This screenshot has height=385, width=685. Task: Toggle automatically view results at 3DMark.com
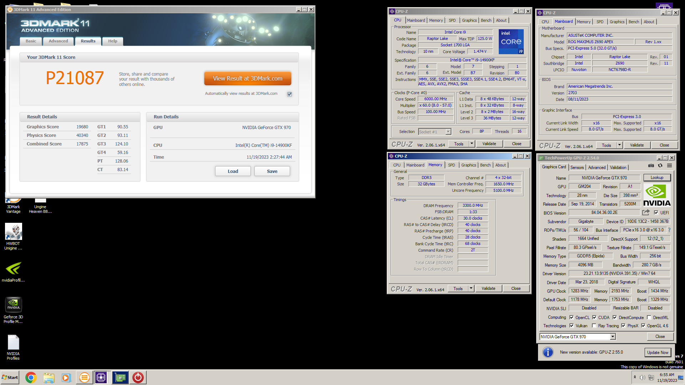coord(290,94)
